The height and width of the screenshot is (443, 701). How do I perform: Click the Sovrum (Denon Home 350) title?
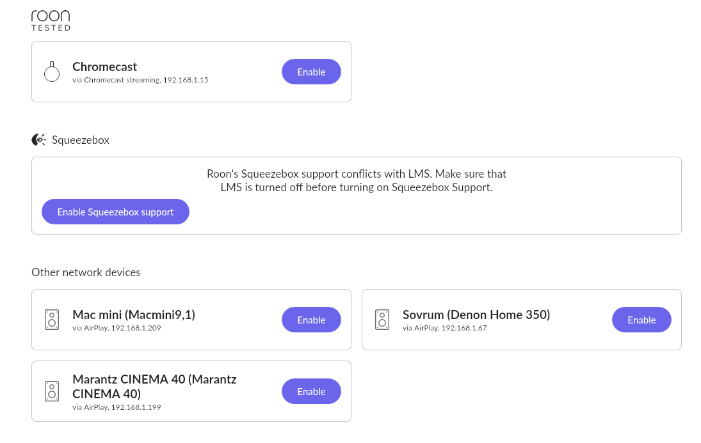(x=476, y=315)
